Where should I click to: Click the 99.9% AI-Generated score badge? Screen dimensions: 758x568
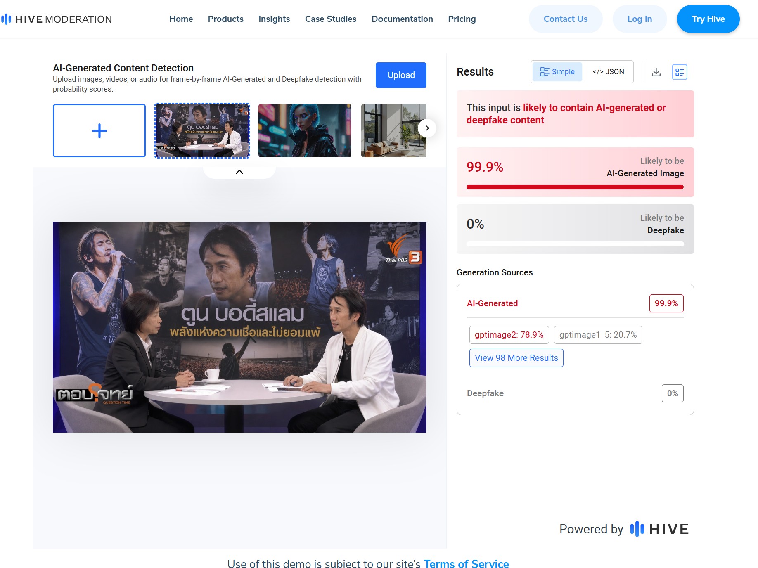(666, 303)
